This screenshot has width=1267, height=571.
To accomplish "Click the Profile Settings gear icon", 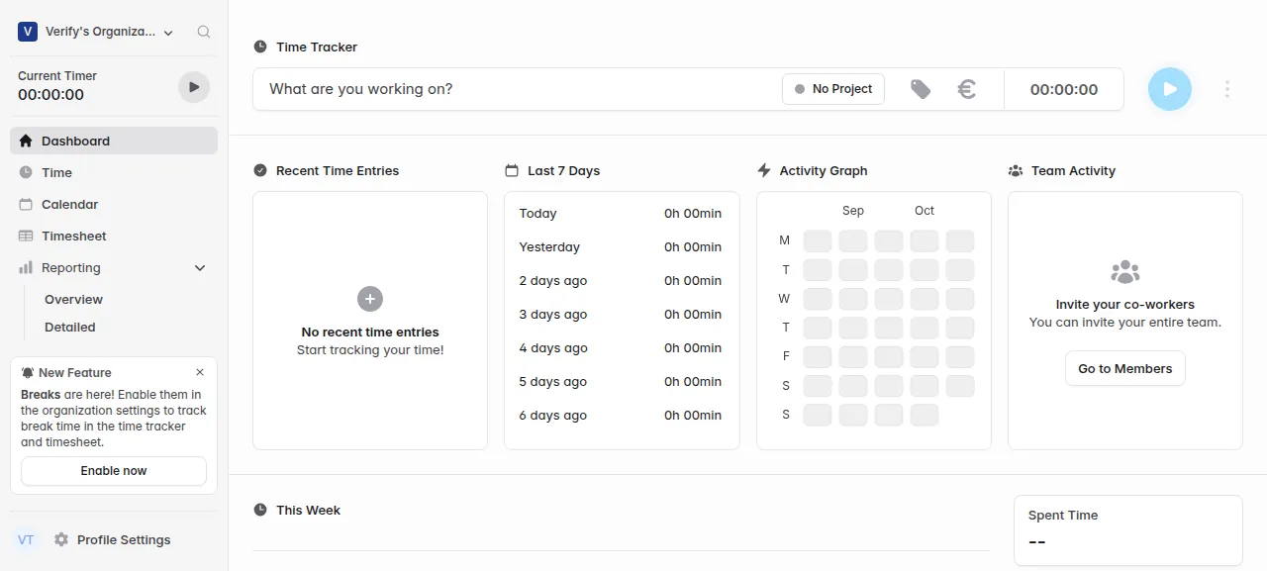I will click(x=61, y=539).
